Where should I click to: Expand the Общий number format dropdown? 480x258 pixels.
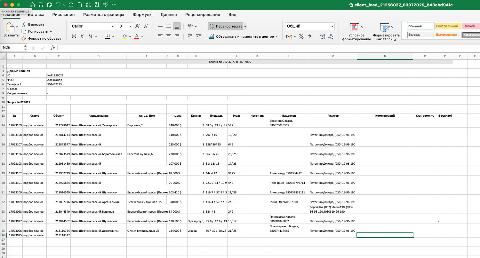[332, 26]
